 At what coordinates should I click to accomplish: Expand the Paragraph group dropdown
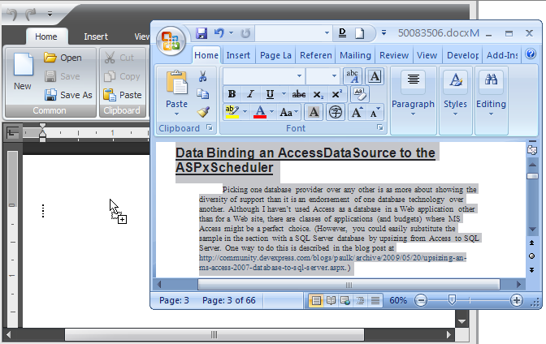[x=413, y=114]
